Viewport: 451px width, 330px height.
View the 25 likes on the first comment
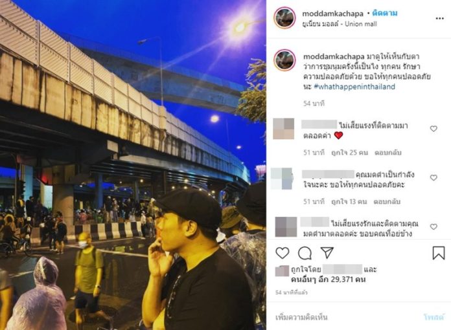(349, 153)
